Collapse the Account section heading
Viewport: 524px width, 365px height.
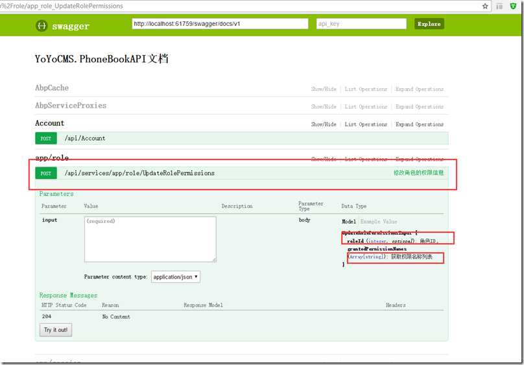(49, 123)
